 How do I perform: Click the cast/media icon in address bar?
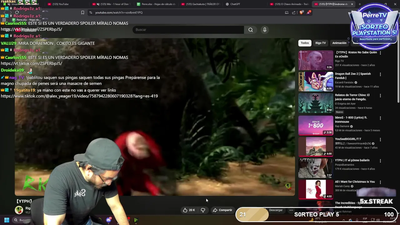pyautogui.click(x=287, y=12)
